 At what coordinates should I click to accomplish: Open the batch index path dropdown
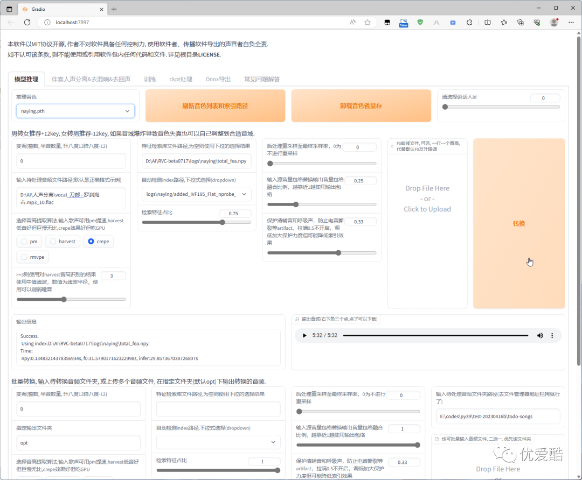(x=218, y=442)
